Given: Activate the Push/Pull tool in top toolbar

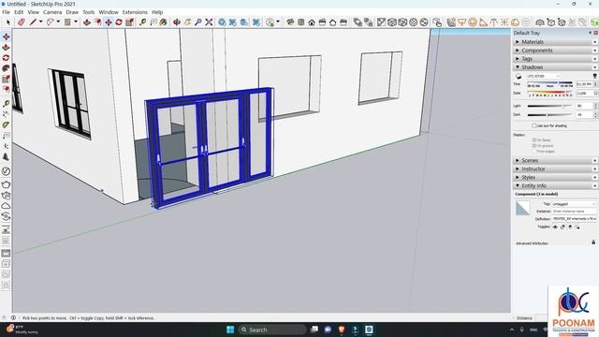Looking at the screenshot, I should pyautogui.click(x=87, y=22).
